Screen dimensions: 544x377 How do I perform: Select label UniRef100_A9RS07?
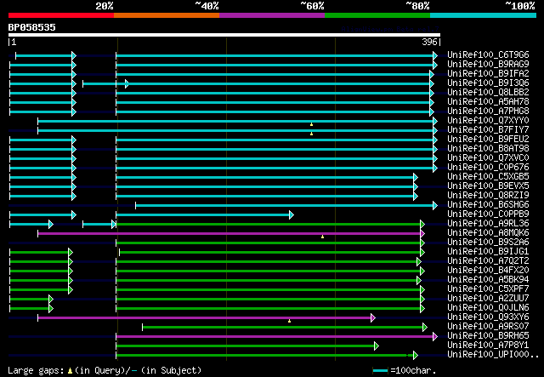(x=488, y=327)
